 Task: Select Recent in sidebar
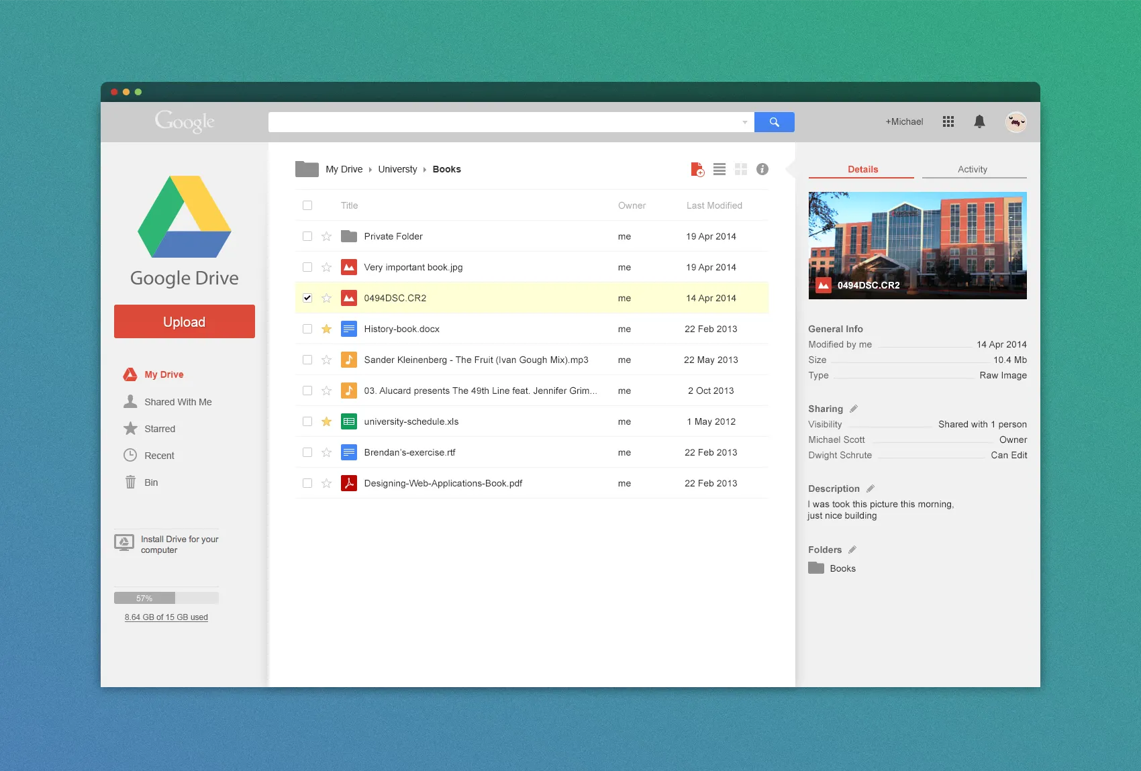pos(159,456)
